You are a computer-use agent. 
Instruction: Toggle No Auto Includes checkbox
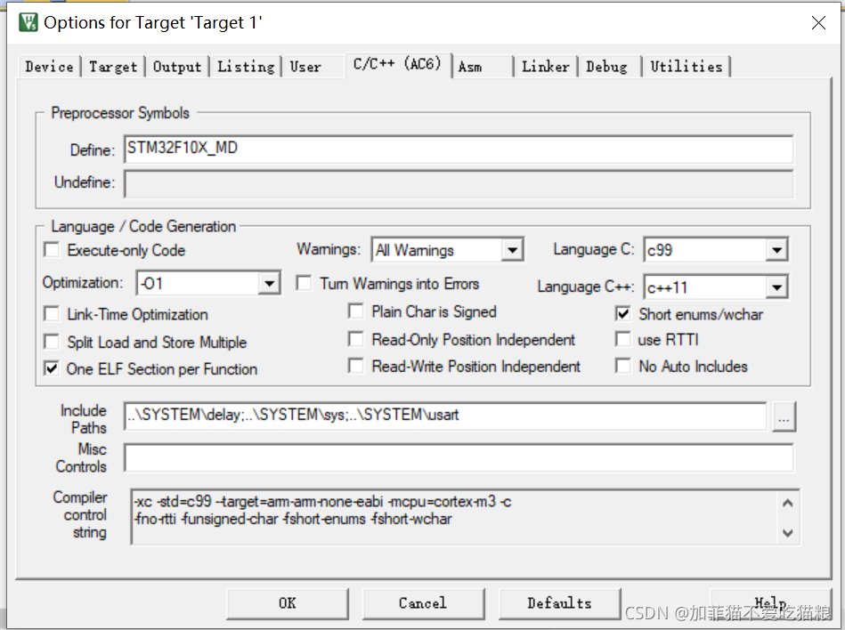coord(623,366)
